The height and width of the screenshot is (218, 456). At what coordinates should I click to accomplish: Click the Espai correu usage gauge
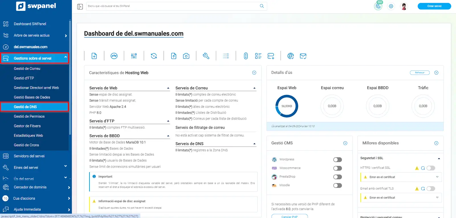tap(332, 106)
